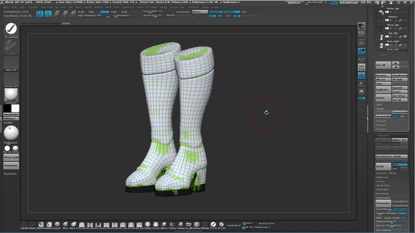Select the Move transform icon in top shelf
This screenshot has width=415, height=233.
tap(57, 14)
